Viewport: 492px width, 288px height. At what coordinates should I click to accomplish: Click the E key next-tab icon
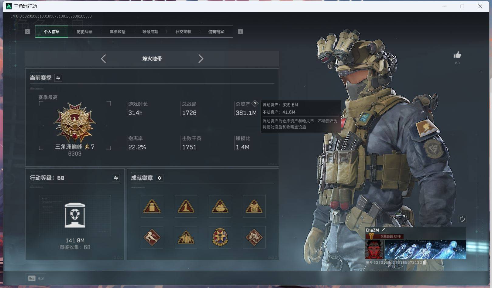coord(240,32)
